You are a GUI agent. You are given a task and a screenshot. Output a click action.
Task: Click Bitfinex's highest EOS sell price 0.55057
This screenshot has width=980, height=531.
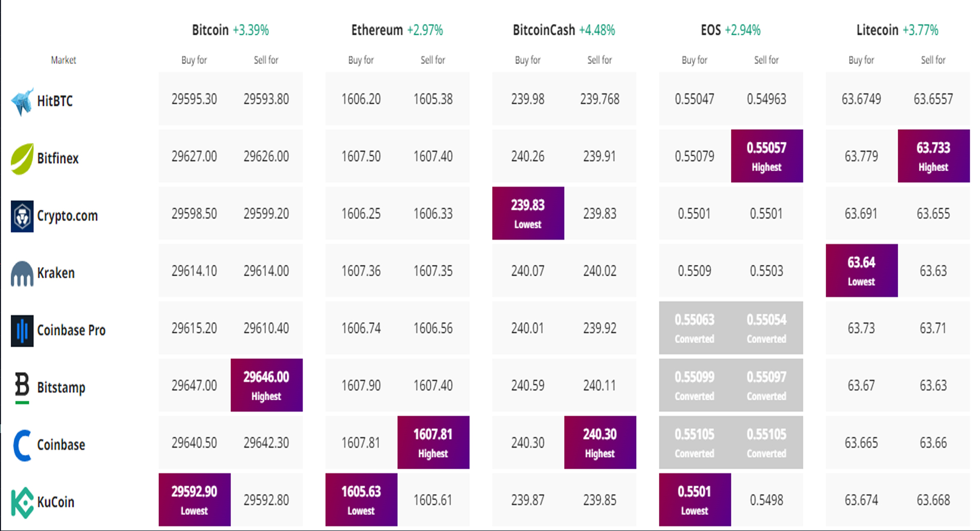coord(766,156)
